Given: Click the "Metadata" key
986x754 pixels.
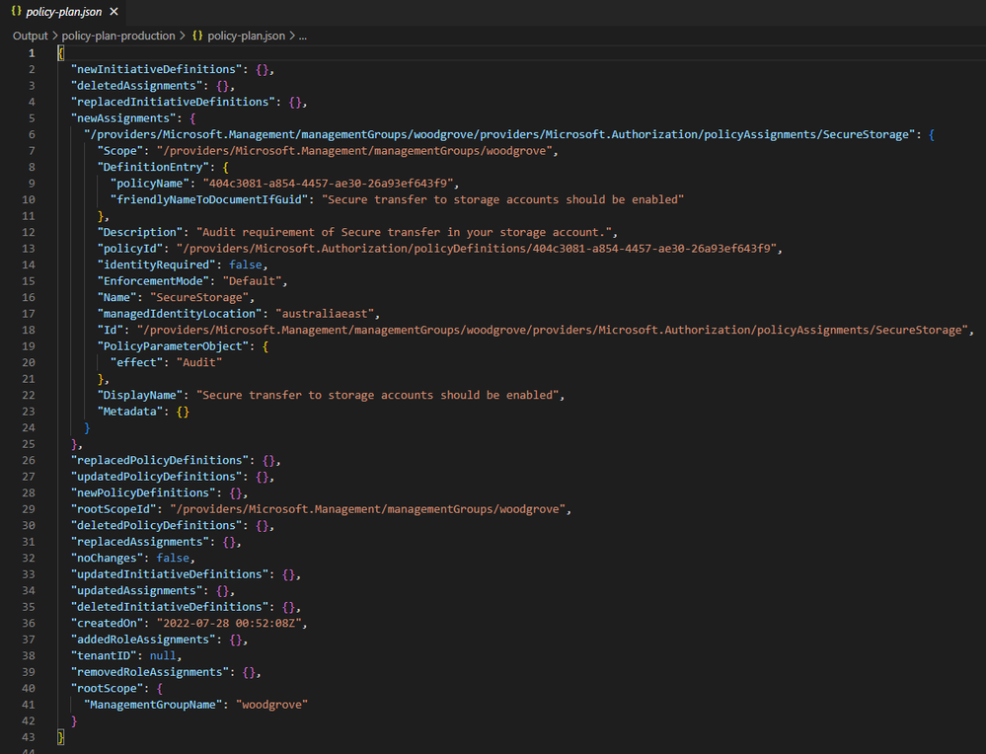Looking at the screenshot, I should tap(130, 412).
